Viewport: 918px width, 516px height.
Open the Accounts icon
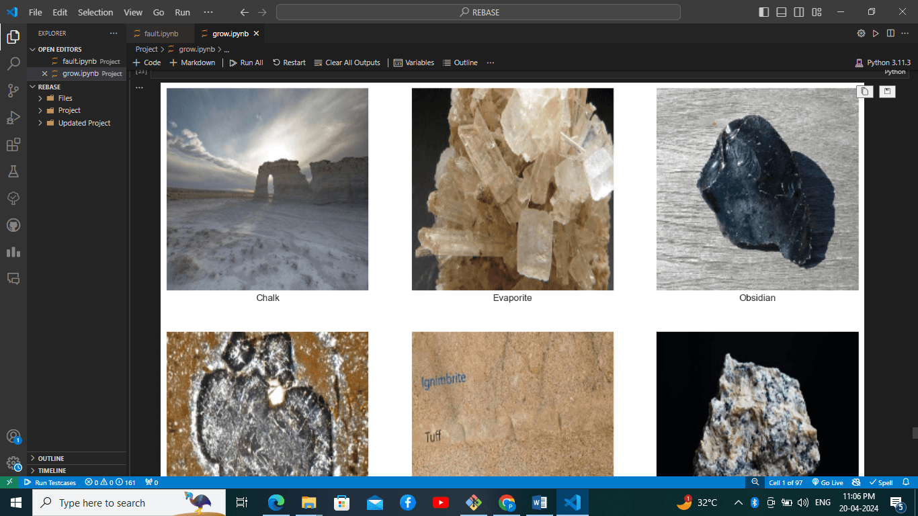click(x=13, y=437)
